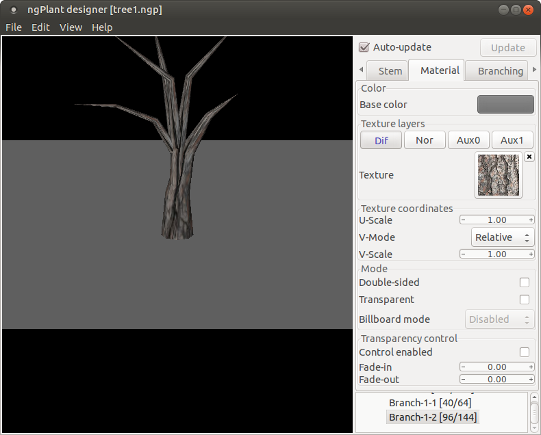This screenshot has width=541, height=435.
Task: Switch to the Branching tab
Action: [x=501, y=71]
